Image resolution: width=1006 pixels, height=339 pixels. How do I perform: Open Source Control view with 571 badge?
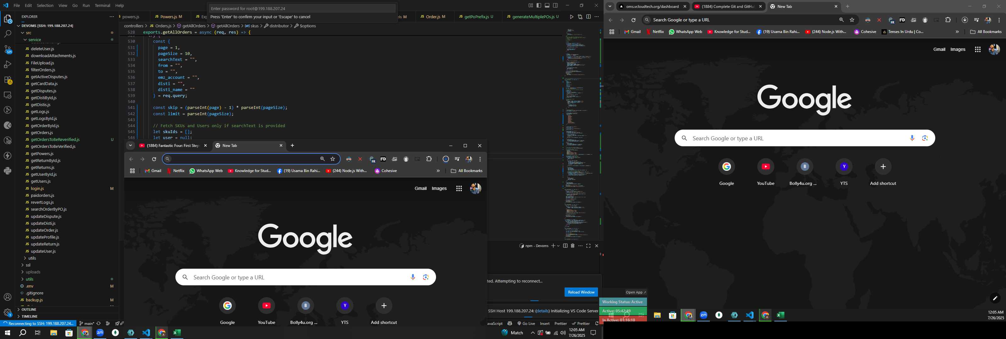coord(8,49)
